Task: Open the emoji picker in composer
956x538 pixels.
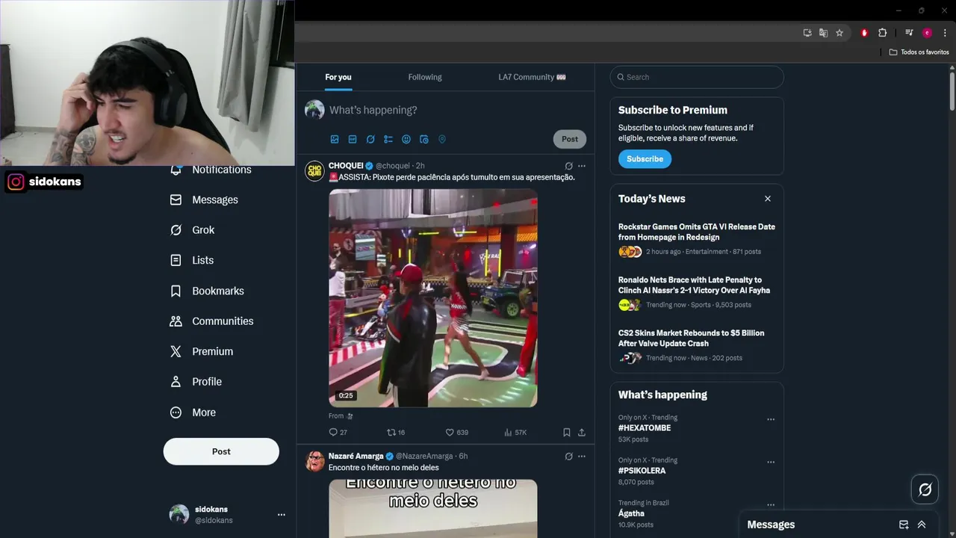Action: pos(406,139)
